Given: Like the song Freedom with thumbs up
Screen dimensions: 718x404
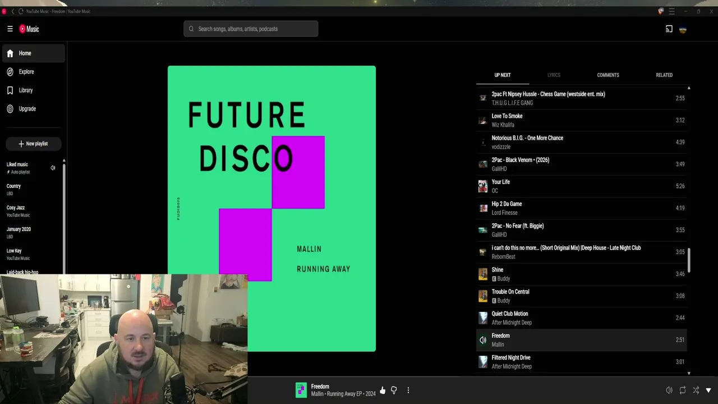Looking at the screenshot, I should click(383, 391).
